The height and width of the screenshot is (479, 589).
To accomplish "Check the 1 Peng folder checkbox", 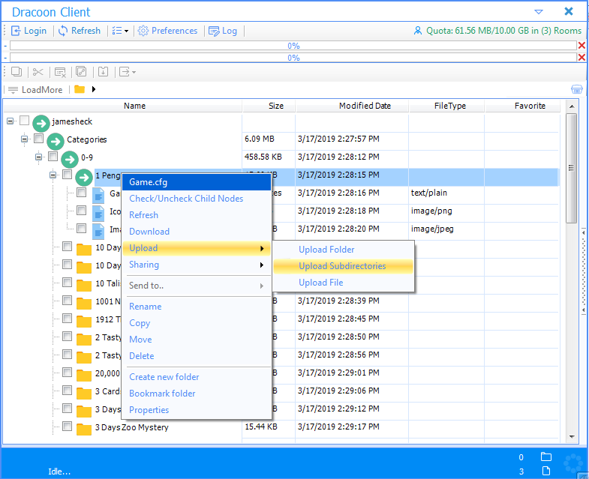I will coord(68,174).
